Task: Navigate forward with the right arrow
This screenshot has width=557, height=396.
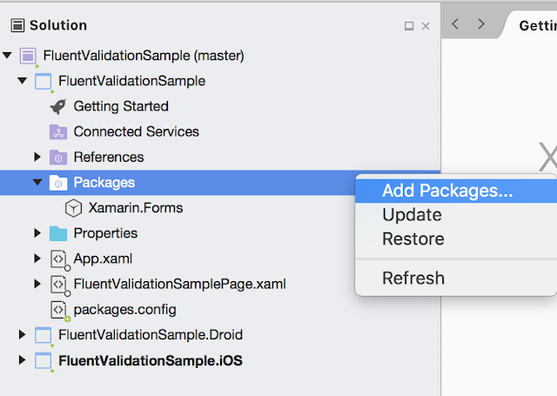Action: tap(481, 24)
